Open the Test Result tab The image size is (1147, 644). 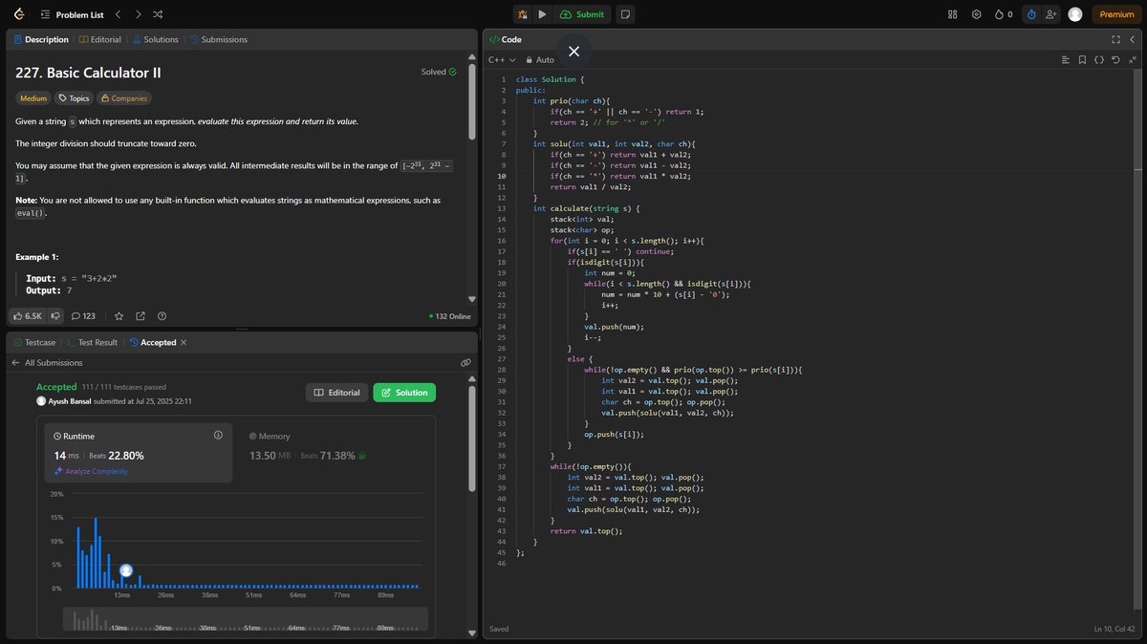tap(92, 342)
